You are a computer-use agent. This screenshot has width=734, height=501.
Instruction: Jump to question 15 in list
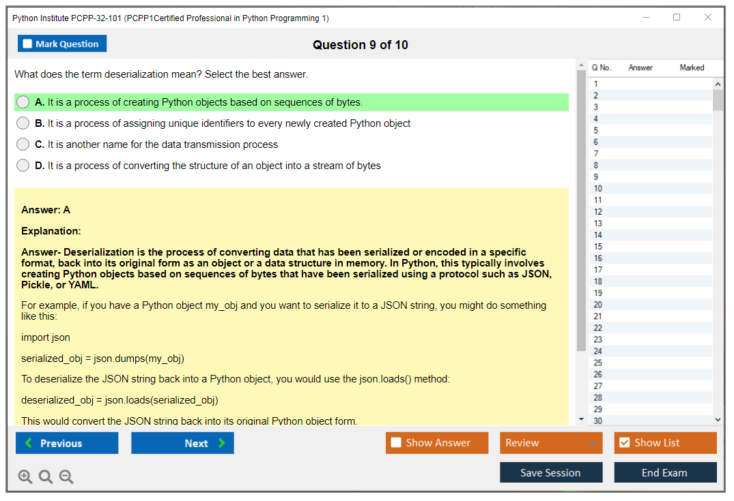point(598,247)
